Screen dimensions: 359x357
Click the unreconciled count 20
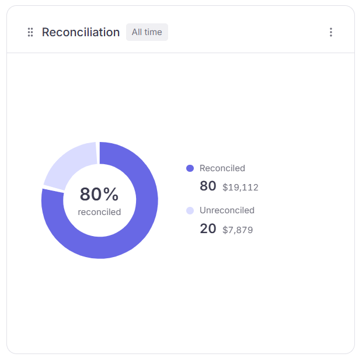[208, 228]
